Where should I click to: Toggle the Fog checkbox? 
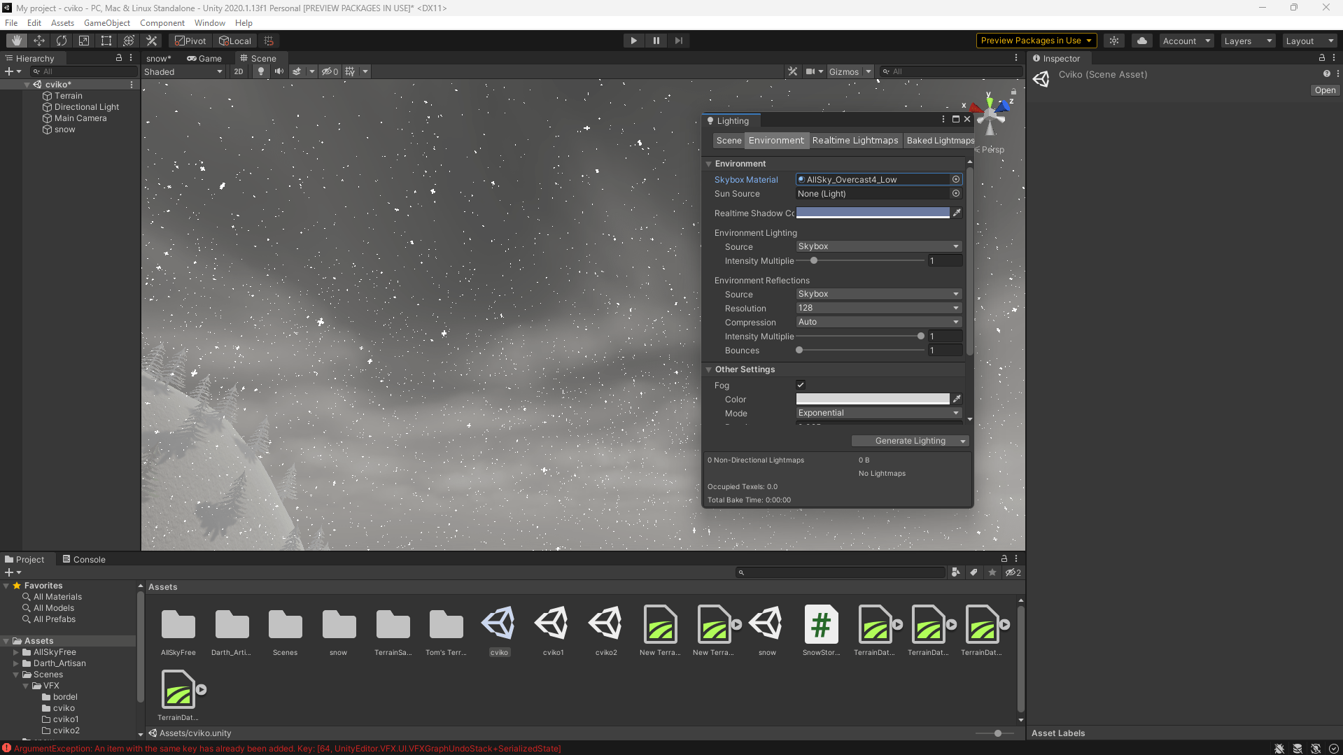click(x=801, y=385)
